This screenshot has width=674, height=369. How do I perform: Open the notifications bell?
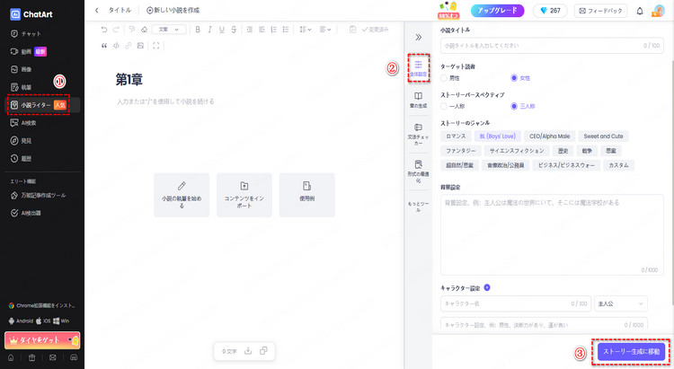tap(640, 11)
